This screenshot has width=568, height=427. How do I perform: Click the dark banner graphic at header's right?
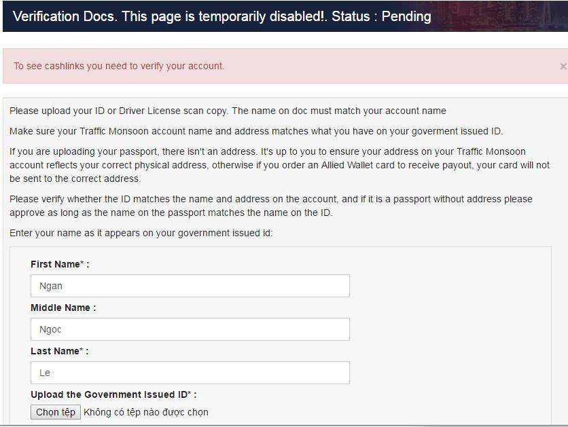(x=500, y=16)
